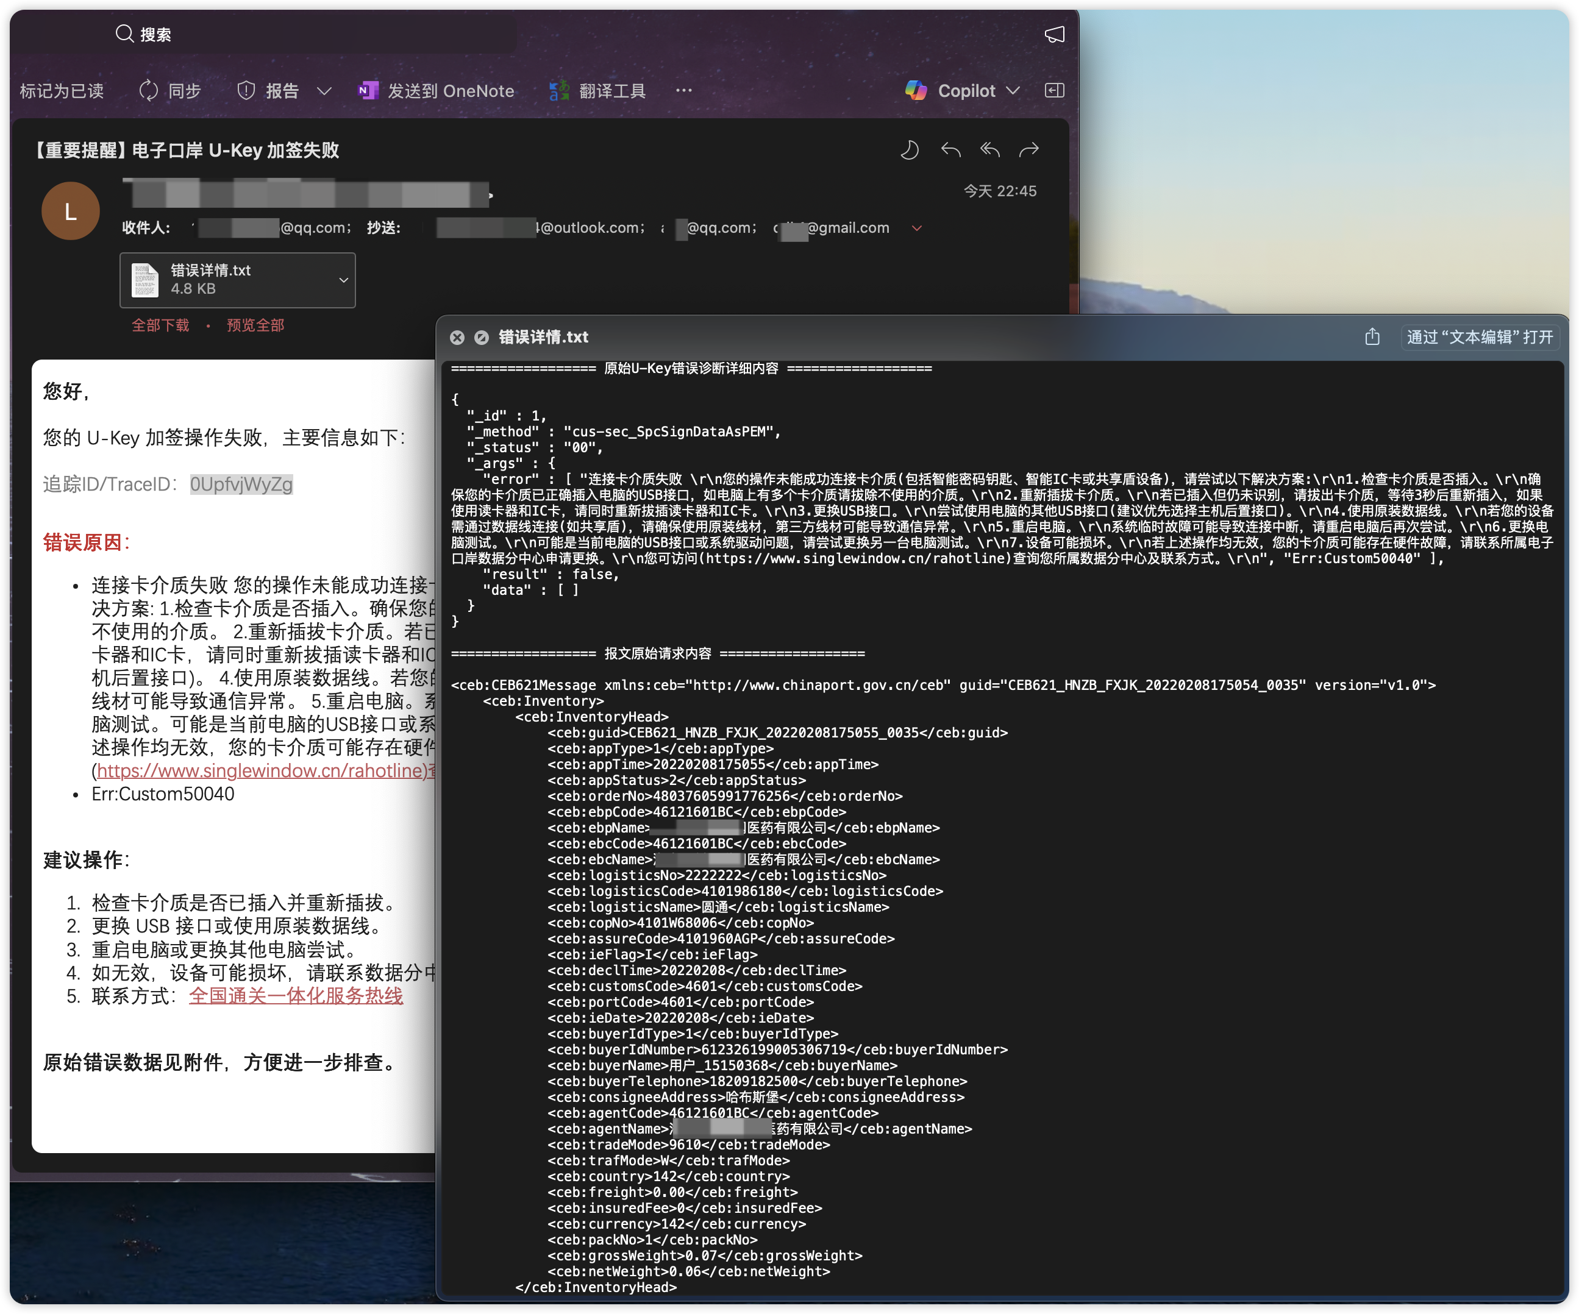
Task: Click the reply arrow icon
Action: [950, 149]
